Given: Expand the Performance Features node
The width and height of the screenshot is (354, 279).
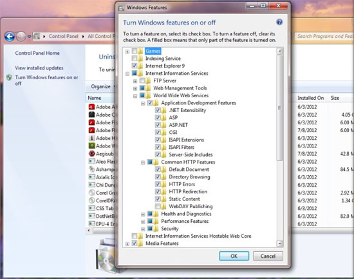Looking at the screenshot, I should 143,222.
